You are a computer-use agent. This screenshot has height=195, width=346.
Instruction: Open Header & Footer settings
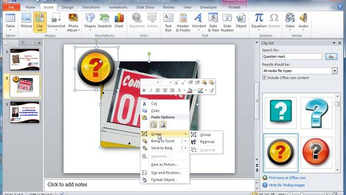(183, 22)
